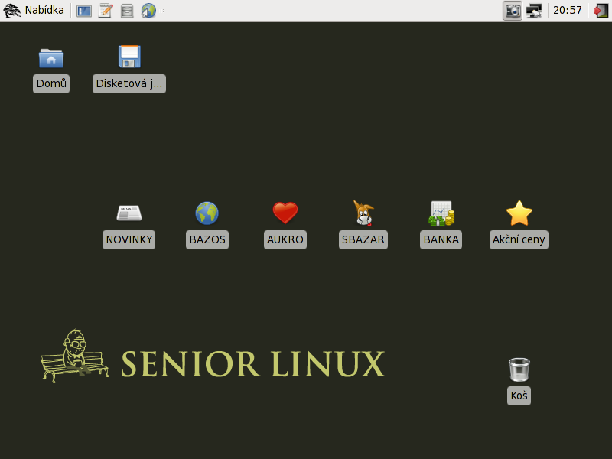Click the 20:57 clock

tap(568, 10)
